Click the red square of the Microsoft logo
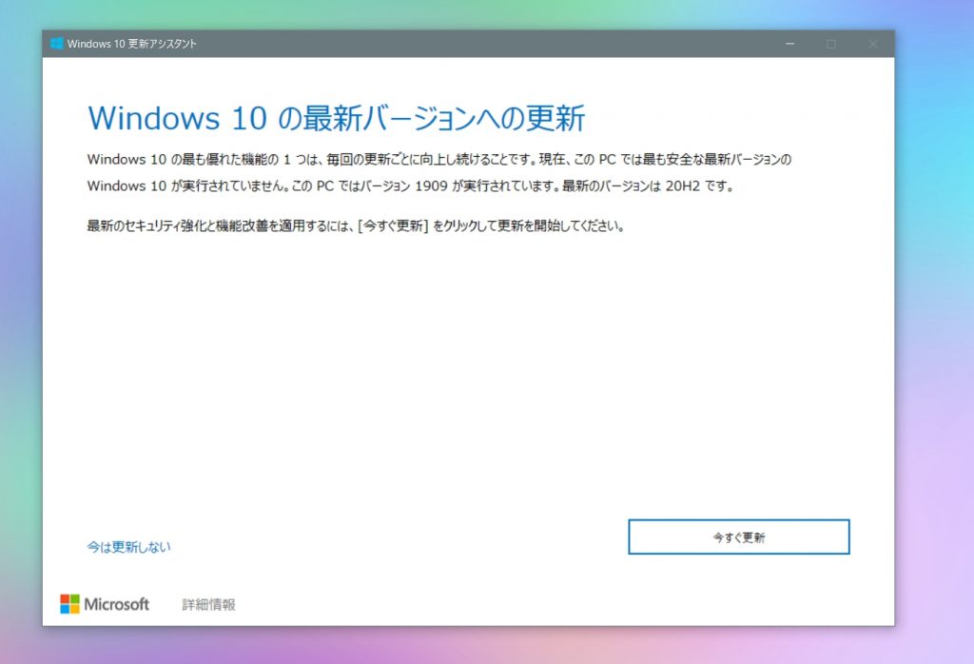 [x=65, y=598]
